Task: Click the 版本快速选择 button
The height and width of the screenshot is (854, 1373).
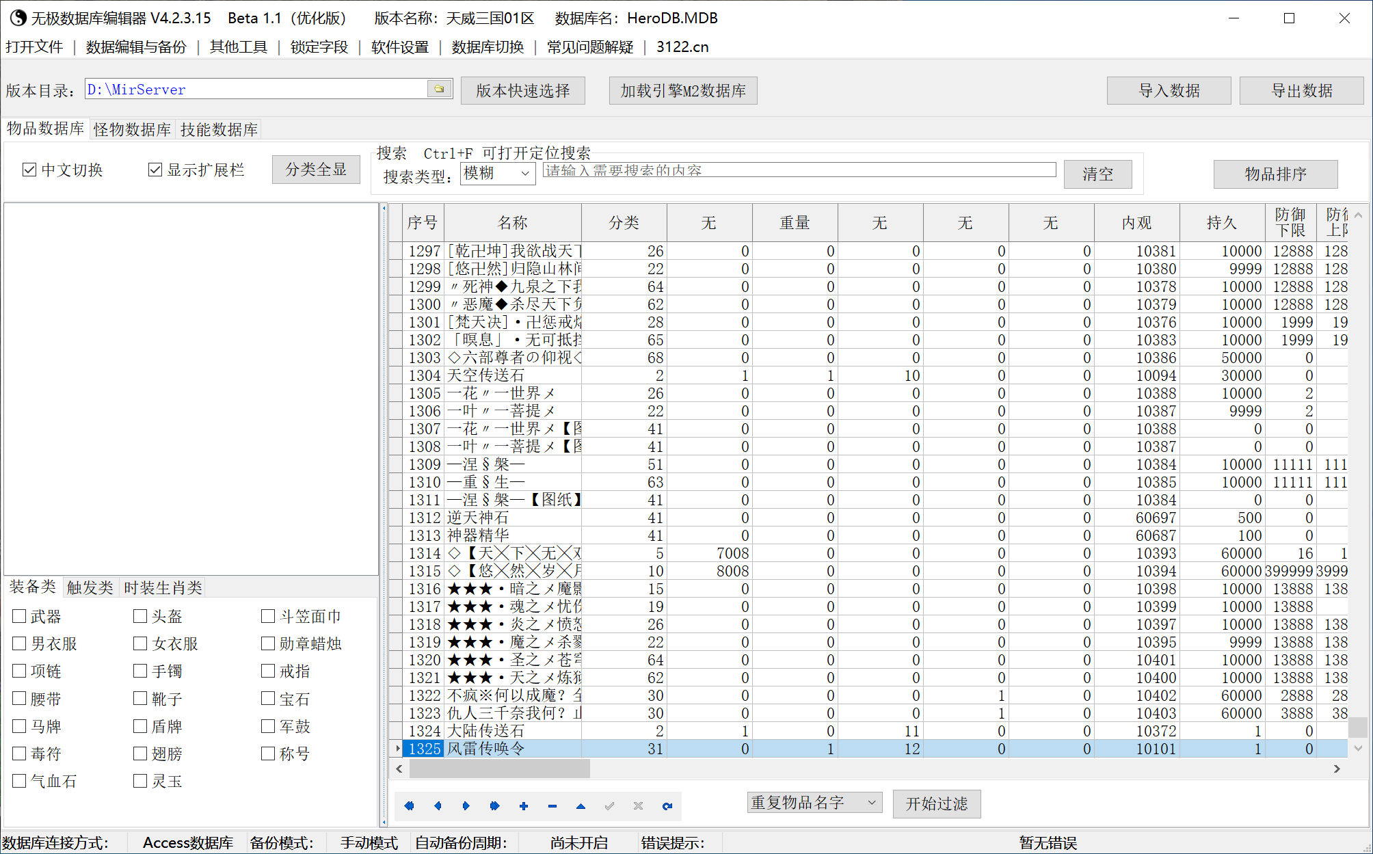Action: pos(523,90)
